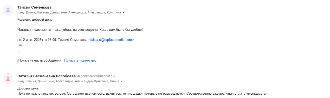Image resolution: width=330 pixels, height=98 pixels.
Task: Click the taisia.s@topfacemedia.com email link
Action: pyautogui.click(x=111, y=40)
